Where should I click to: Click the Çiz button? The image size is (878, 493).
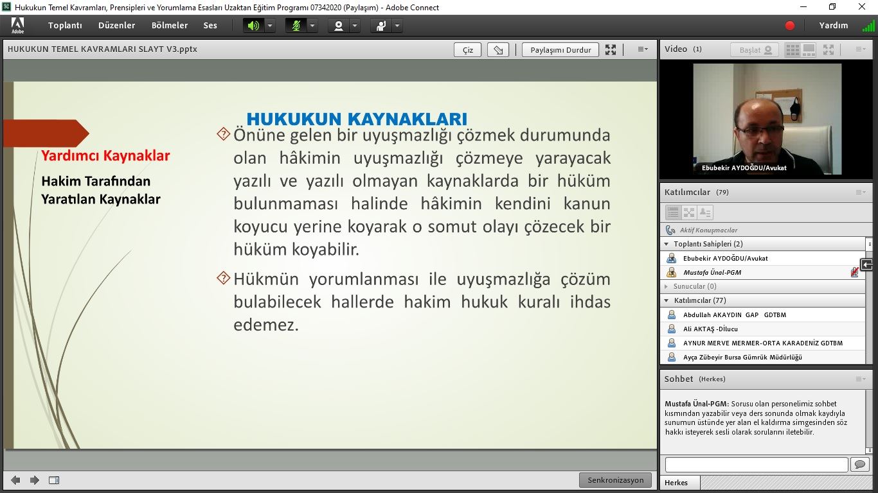(x=467, y=50)
